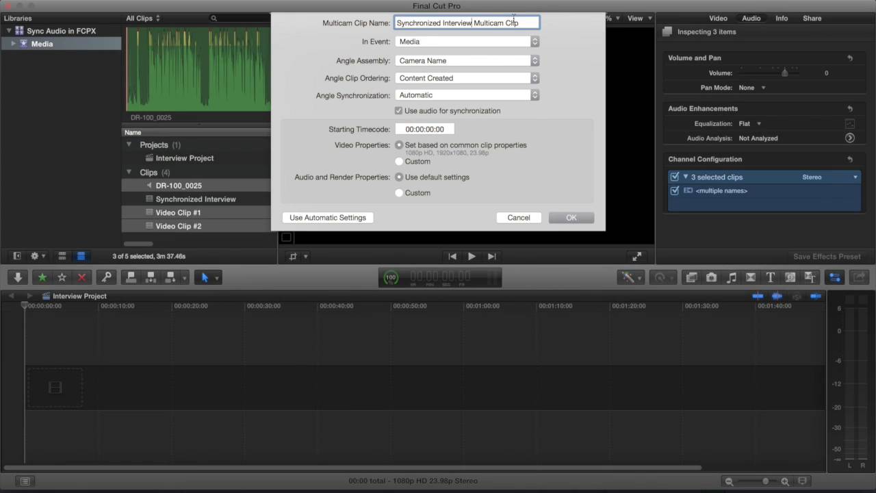Adjust the Volume slider

coord(784,73)
